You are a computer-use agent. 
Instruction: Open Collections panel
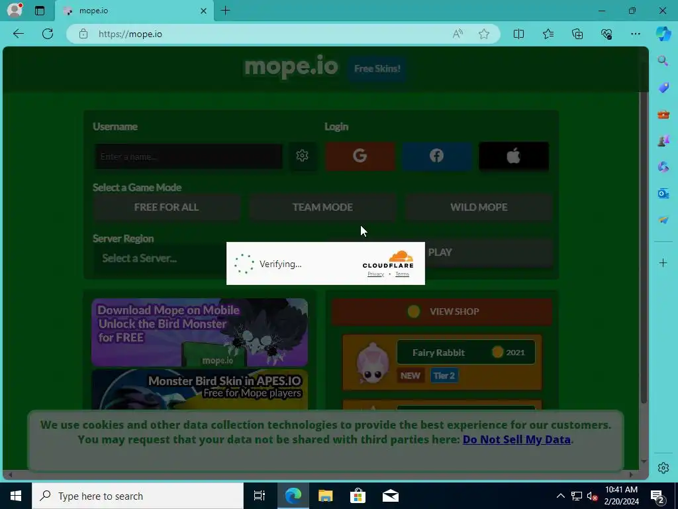coord(577,34)
